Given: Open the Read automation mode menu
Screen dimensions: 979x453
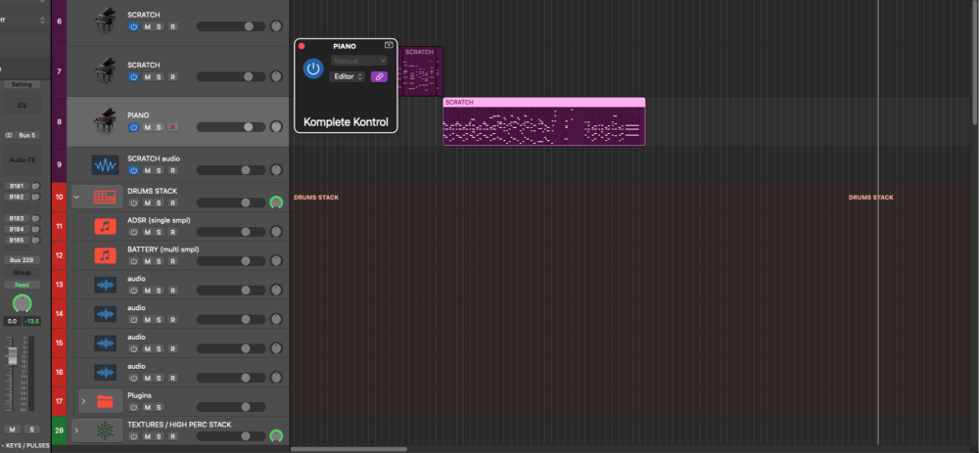Looking at the screenshot, I should (x=22, y=285).
